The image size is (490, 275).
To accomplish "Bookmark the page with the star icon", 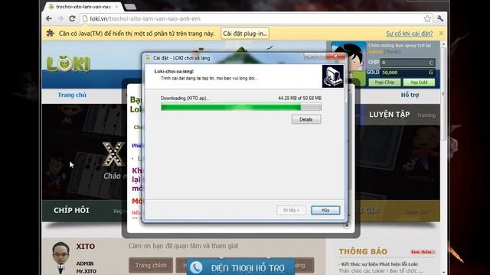I will (427, 18).
